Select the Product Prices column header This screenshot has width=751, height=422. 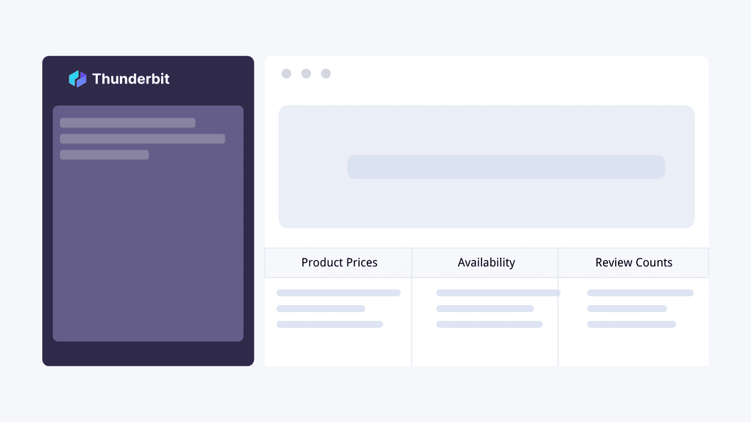339,263
